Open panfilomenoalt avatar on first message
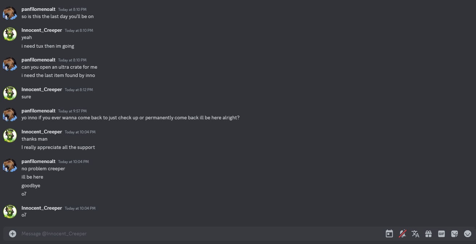 click(x=10, y=13)
